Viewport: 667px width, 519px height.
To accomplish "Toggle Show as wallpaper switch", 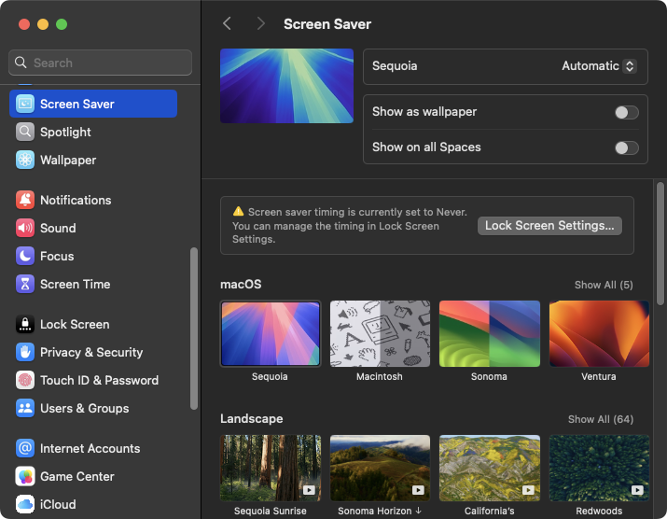I will [x=627, y=112].
